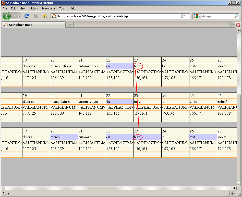Click the Solr site identity icon
Screen dimensions: 242x197
pyautogui.click(x=54, y=16)
